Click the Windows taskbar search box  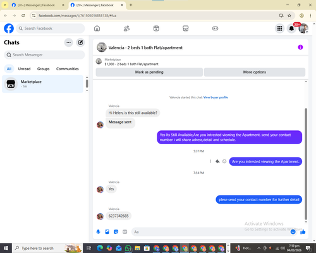coord(47,248)
